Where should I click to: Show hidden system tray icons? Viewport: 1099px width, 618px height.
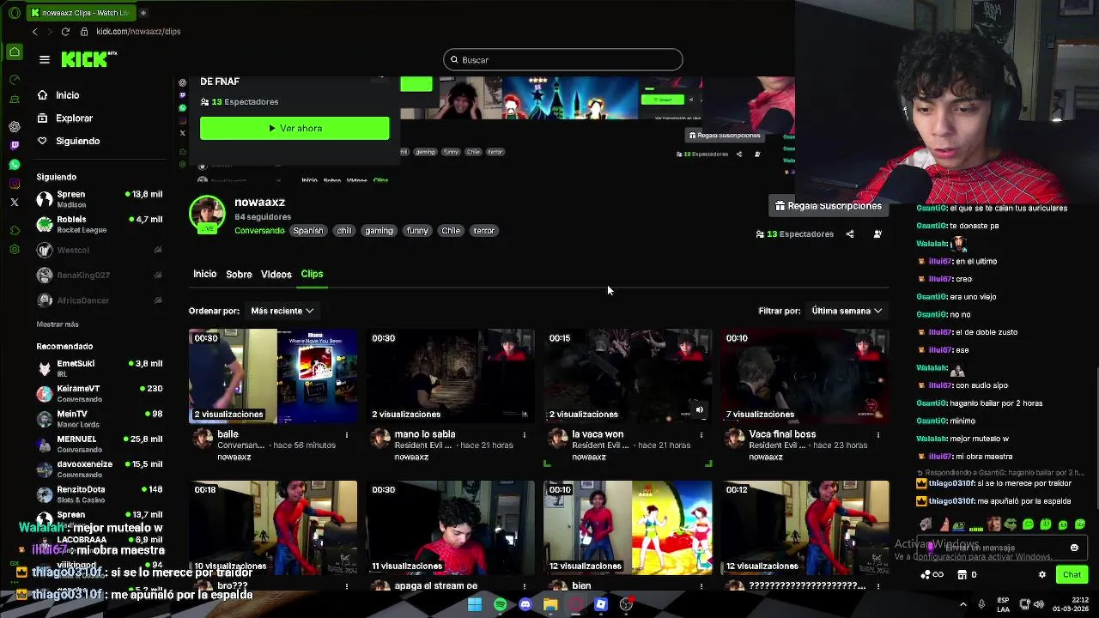pos(962,604)
